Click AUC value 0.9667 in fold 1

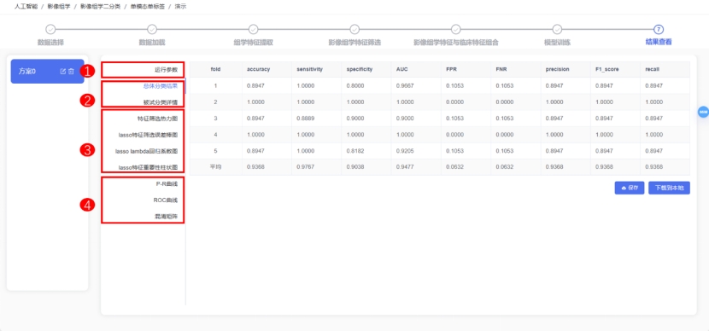405,86
